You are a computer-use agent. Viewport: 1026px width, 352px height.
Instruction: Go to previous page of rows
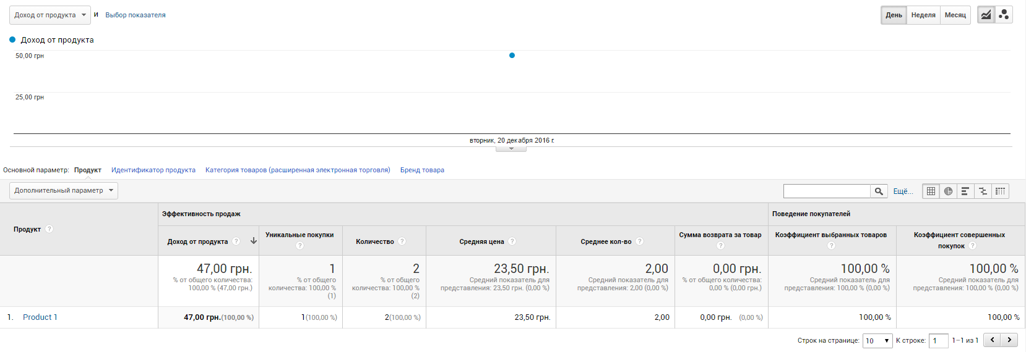(x=992, y=340)
